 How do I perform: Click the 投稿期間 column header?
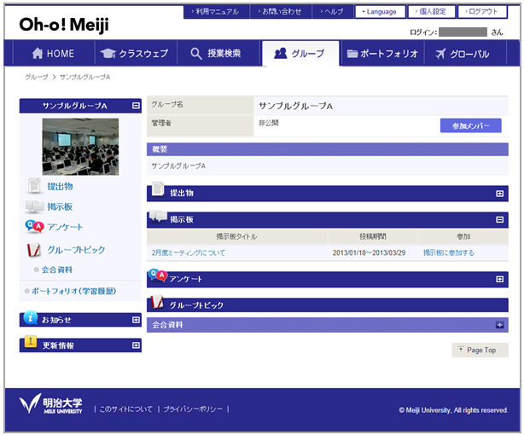373,236
